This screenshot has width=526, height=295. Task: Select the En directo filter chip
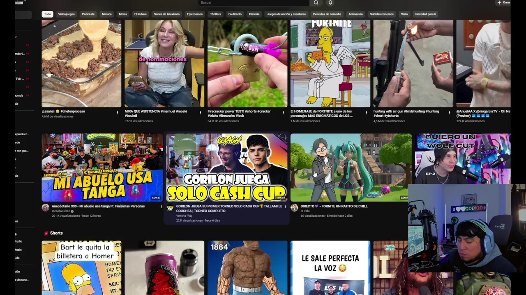coord(235,14)
